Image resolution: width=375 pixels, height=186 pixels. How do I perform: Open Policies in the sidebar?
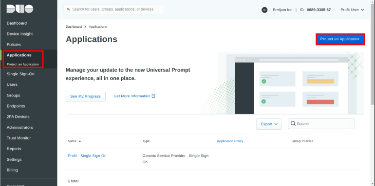(14, 45)
